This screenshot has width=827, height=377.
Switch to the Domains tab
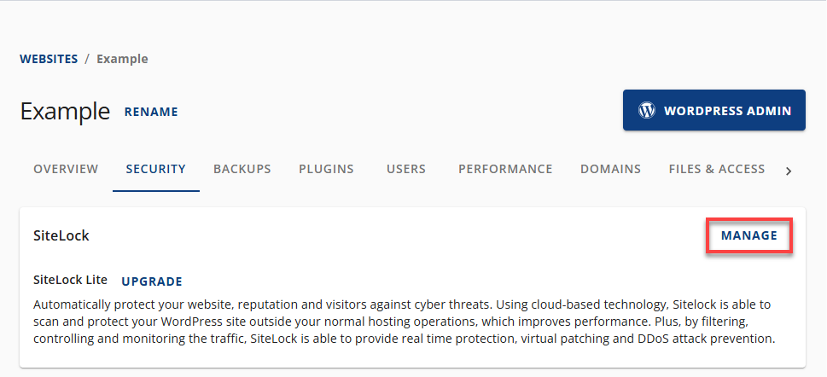610,169
